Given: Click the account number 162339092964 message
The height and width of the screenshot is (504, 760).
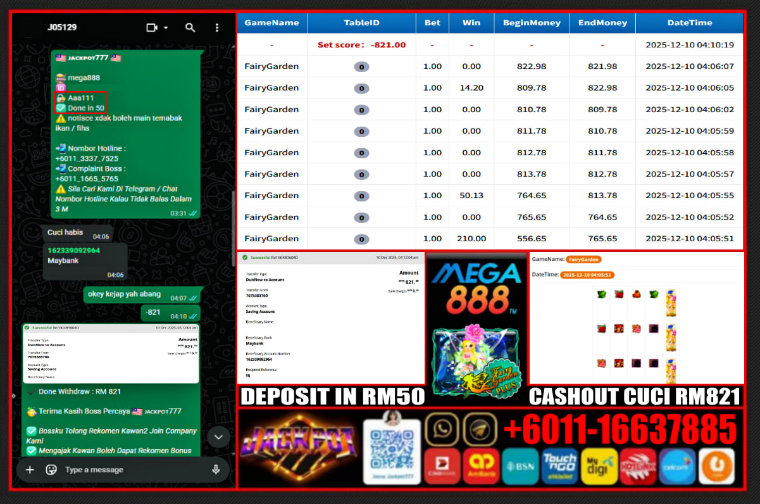Looking at the screenshot, I should click(73, 251).
